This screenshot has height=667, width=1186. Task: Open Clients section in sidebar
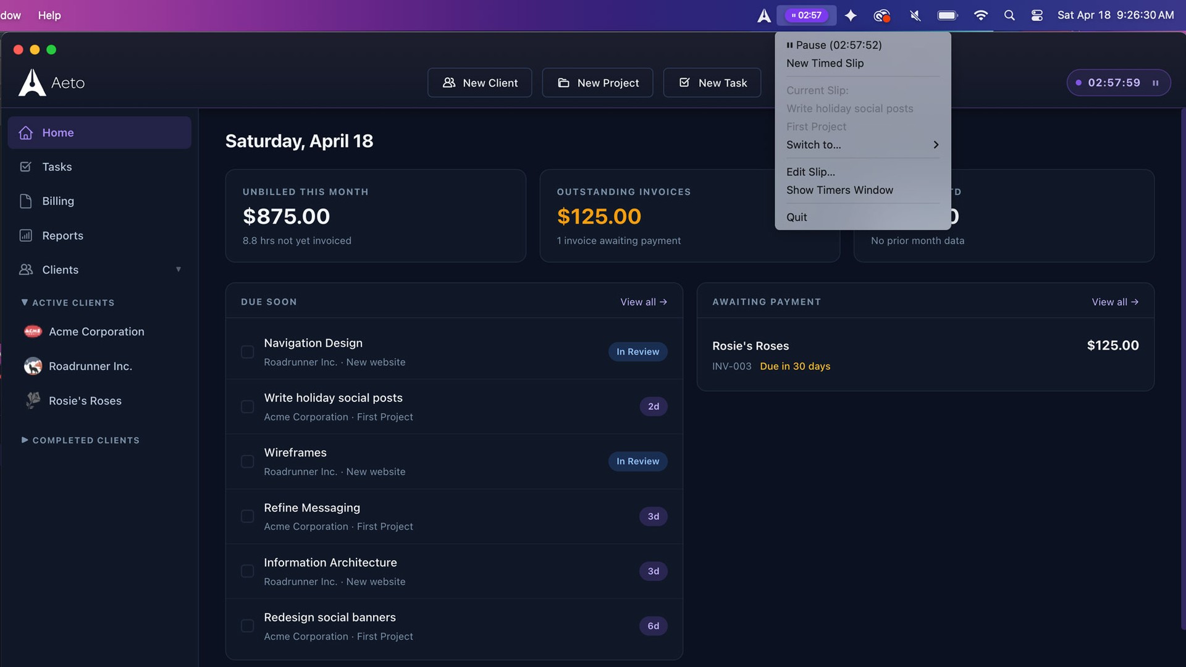tap(99, 270)
